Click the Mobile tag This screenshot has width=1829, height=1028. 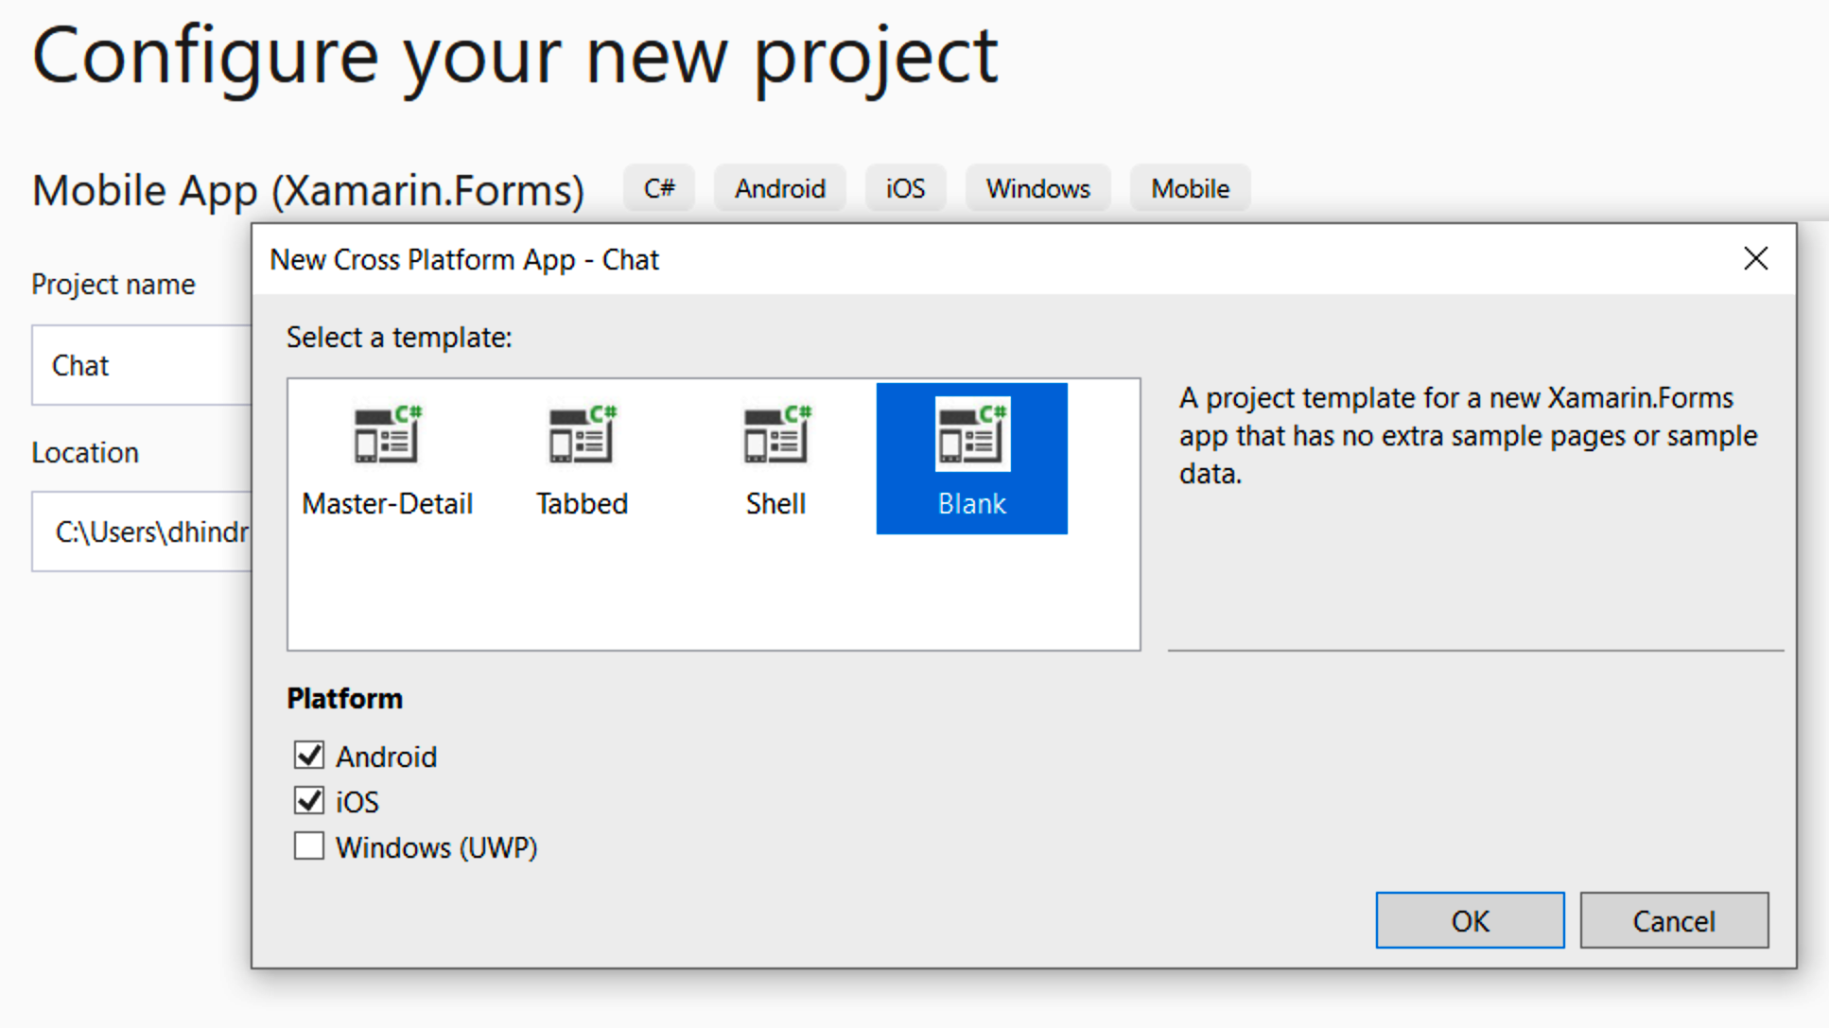(1190, 188)
